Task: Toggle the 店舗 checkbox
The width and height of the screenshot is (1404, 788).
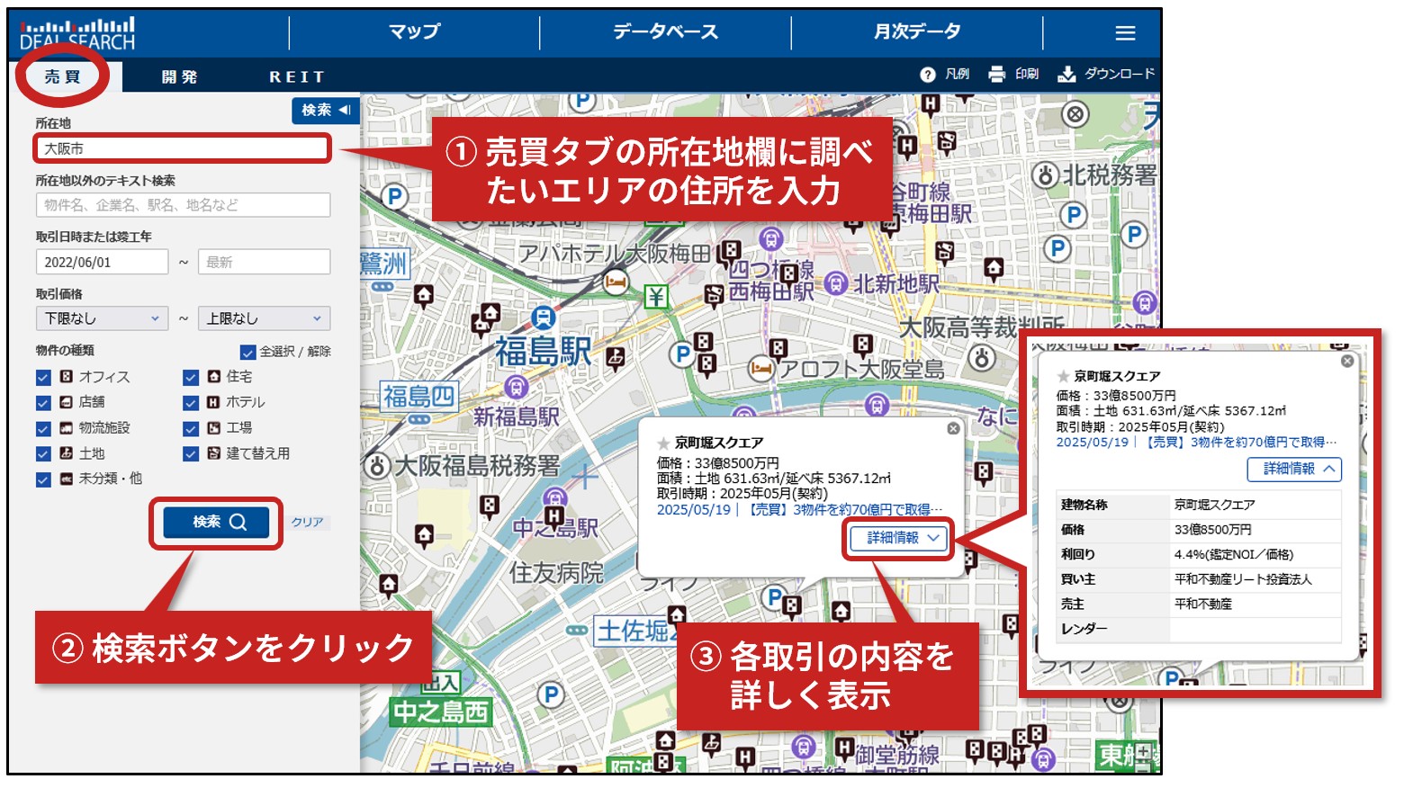Action: [x=43, y=403]
